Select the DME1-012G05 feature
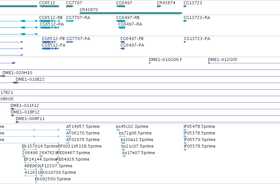The width and height of the screenshot is (280, 184). pyautogui.click(x=244, y=63)
